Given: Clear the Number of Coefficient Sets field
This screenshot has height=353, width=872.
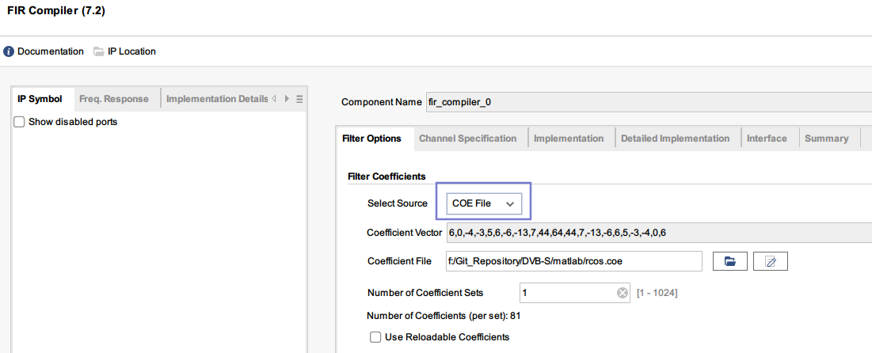Looking at the screenshot, I should (623, 293).
